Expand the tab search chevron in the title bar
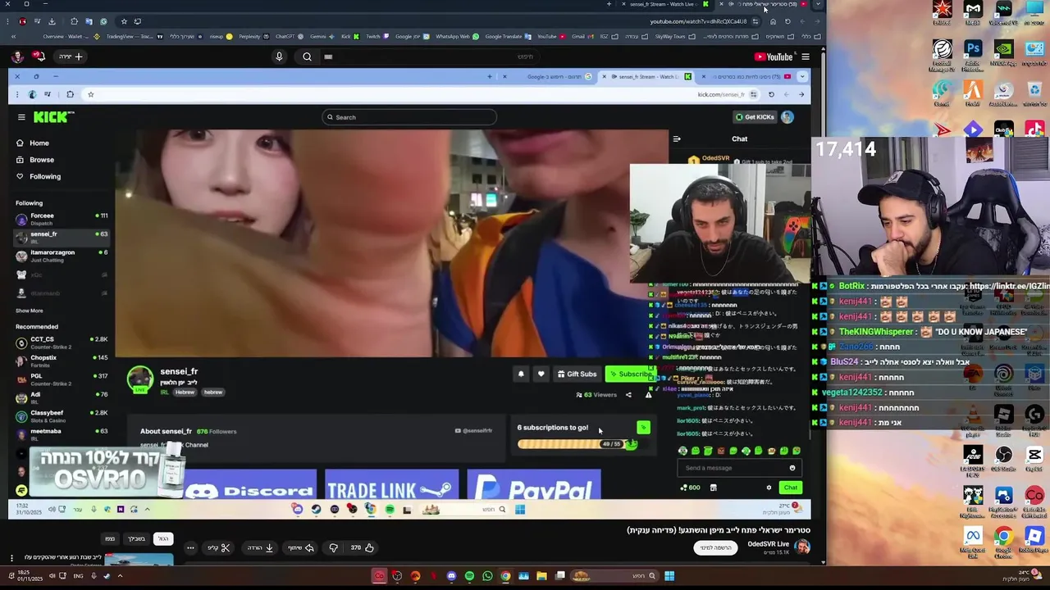1050x590 pixels. click(818, 4)
